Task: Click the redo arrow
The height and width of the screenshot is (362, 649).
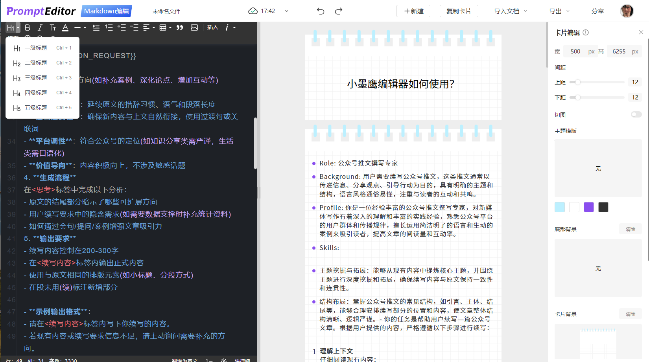Action: (x=339, y=11)
